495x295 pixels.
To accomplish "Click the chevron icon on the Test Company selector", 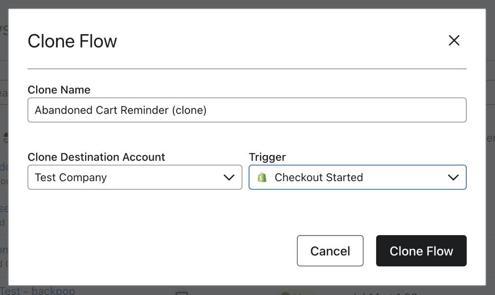I will pyautogui.click(x=230, y=177).
